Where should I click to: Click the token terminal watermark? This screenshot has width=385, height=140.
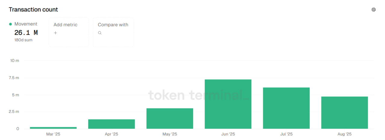pyautogui.click(x=199, y=96)
